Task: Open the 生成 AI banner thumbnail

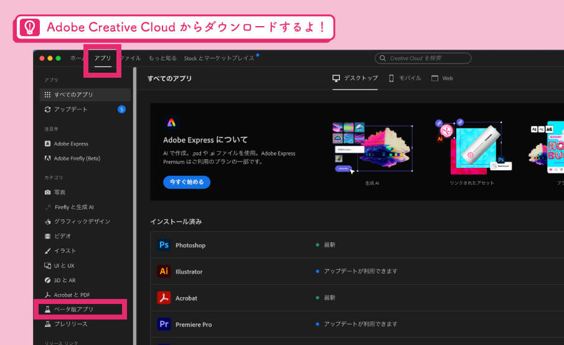Action: 372,147
